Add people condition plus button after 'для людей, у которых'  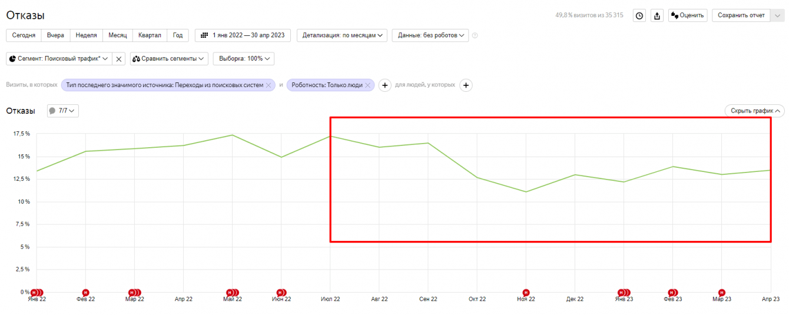click(466, 85)
